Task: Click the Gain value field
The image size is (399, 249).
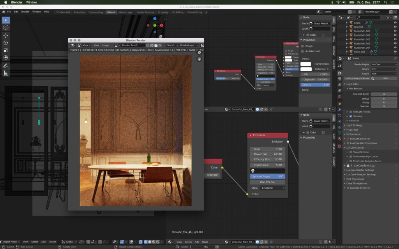Action: pyautogui.click(x=267, y=149)
